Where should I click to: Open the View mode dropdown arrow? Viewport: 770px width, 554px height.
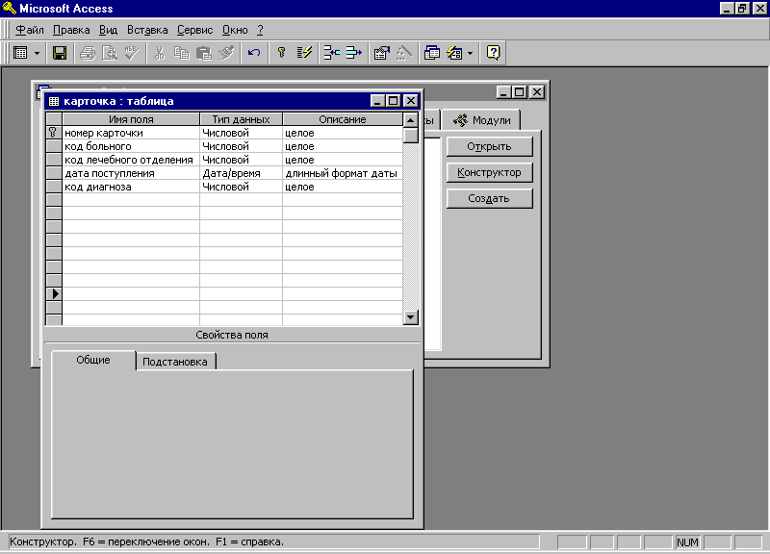[37, 53]
